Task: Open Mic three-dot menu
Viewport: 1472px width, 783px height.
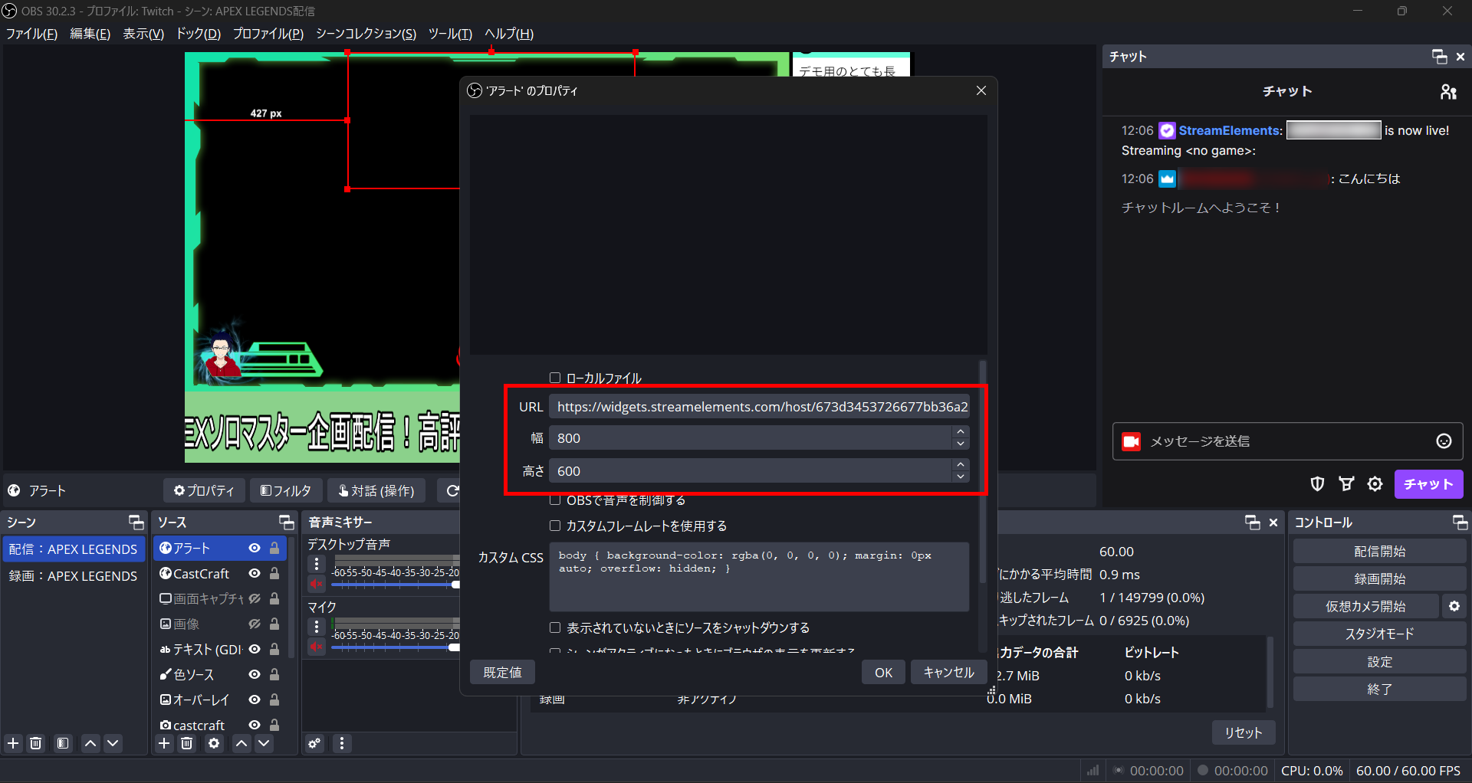Action: coord(316,627)
